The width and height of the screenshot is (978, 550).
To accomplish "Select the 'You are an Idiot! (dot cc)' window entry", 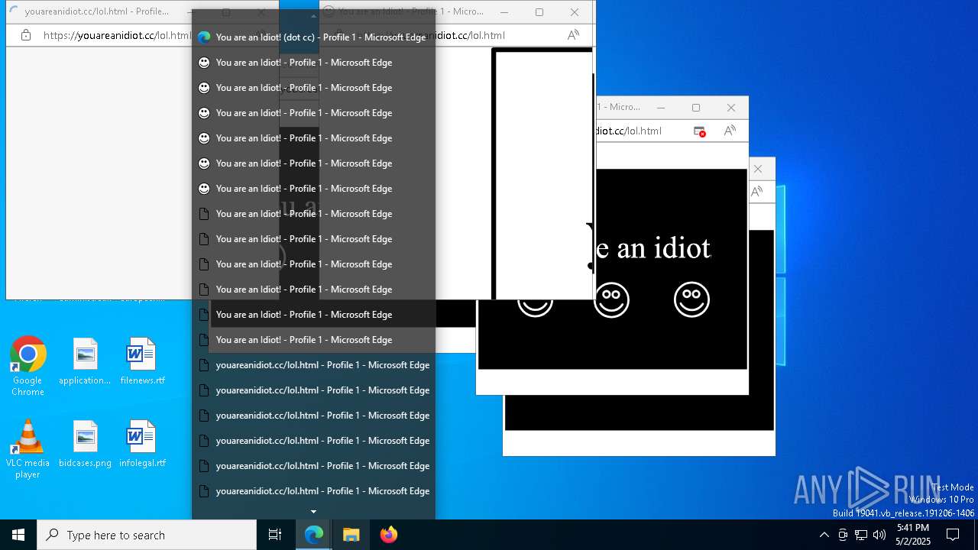I will pyautogui.click(x=313, y=37).
